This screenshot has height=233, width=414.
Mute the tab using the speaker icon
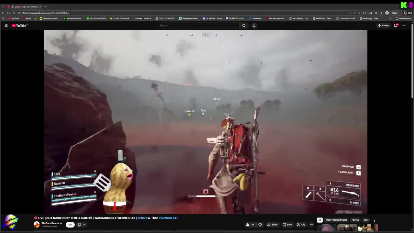(x=12, y=7)
